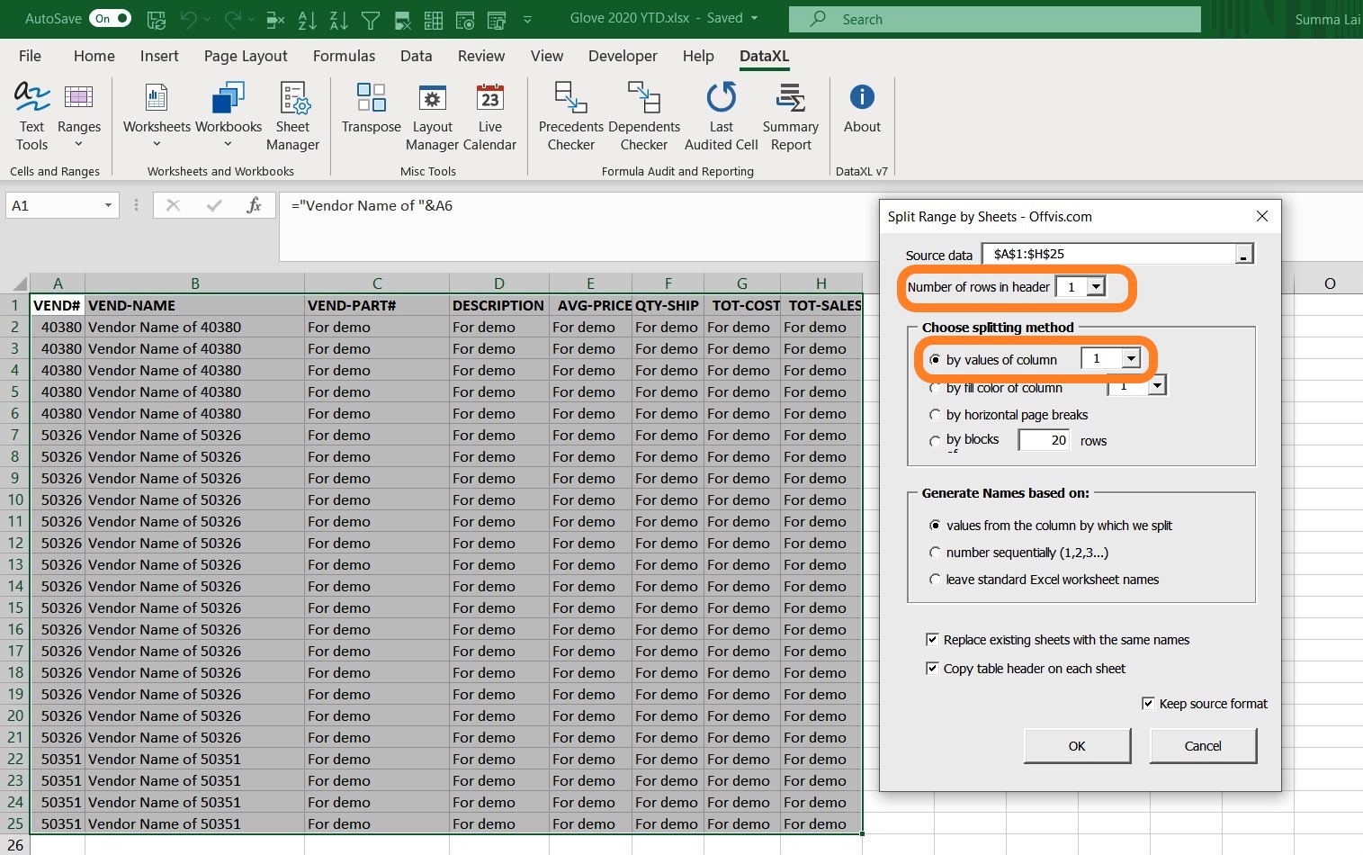Select the 'by horizontal page breaks' option
This screenshot has height=855, width=1363.
935,415
